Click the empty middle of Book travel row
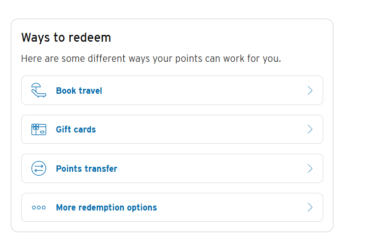 [x=206, y=90]
